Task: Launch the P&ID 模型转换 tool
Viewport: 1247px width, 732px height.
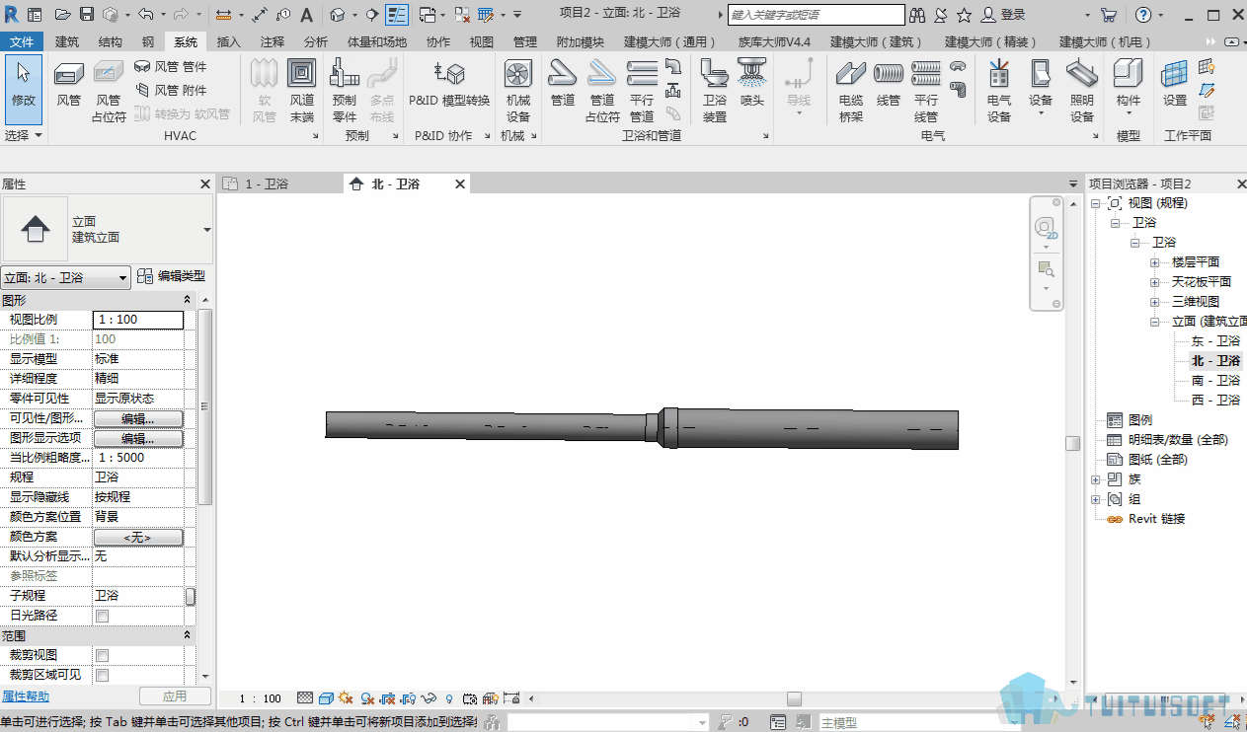Action: [449, 83]
